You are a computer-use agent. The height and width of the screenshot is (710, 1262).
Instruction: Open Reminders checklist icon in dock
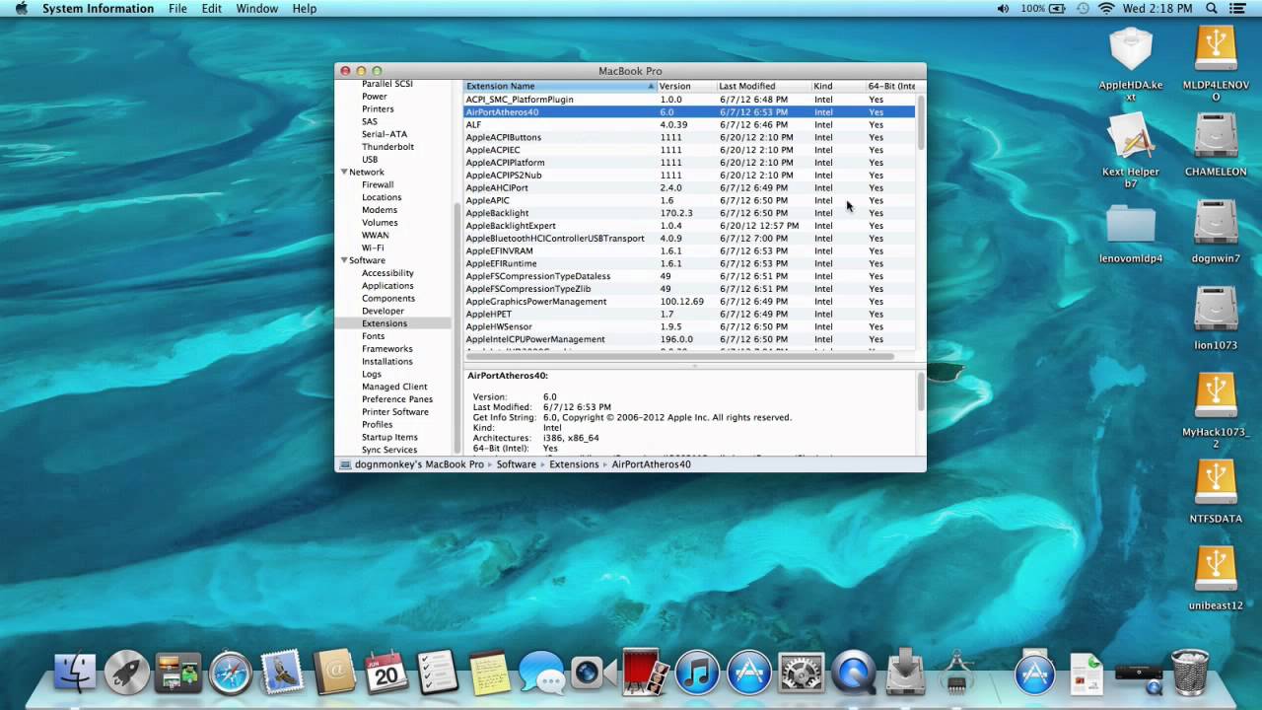[438, 674]
